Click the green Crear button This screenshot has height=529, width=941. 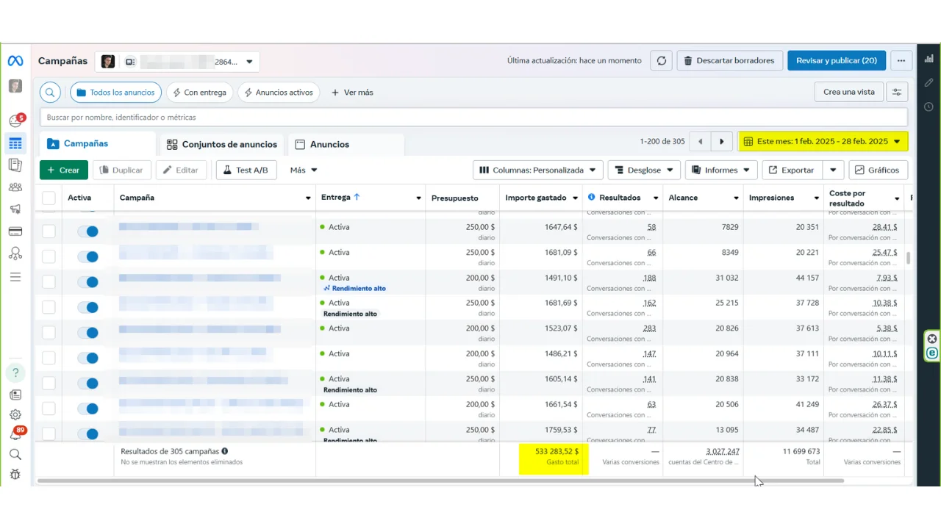(64, 170)
